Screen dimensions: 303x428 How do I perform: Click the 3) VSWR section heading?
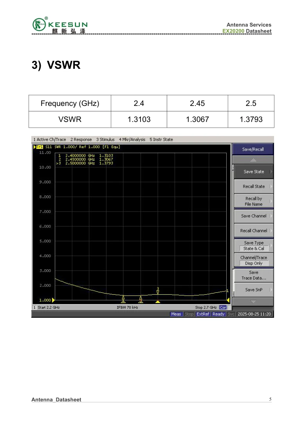pyautogui.click(x=56, y=65)
